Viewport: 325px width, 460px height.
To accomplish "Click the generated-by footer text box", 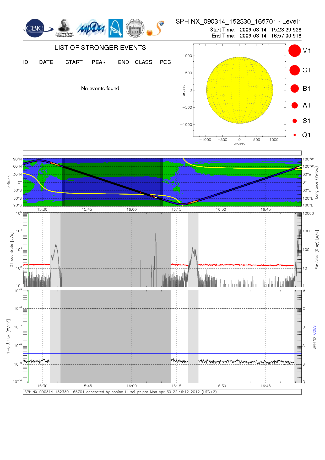I will tap(162, 392).
